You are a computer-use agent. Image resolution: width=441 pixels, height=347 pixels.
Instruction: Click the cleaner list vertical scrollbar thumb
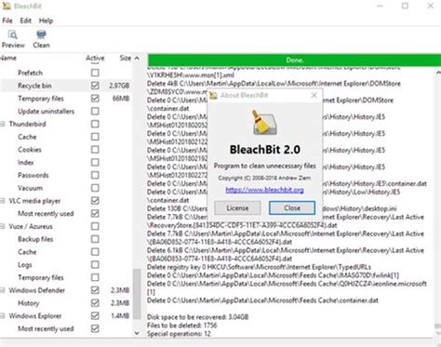[137, 294]
